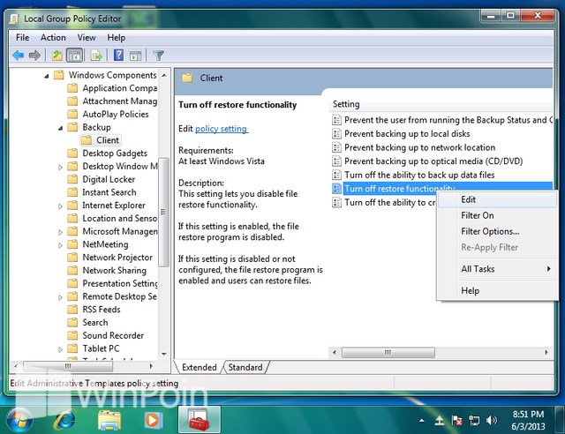This screenshot has height=434, width=565.
Task: Switch to the Standard tab
Action: 245,367
